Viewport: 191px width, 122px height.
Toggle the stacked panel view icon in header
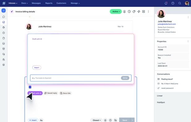click(x=144, y=11)
